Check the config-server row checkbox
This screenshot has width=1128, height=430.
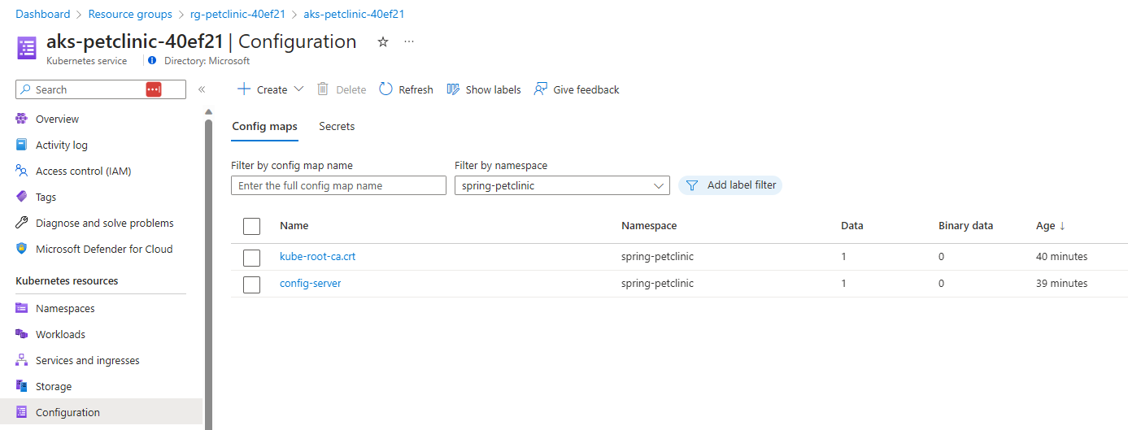pos(251,284)
